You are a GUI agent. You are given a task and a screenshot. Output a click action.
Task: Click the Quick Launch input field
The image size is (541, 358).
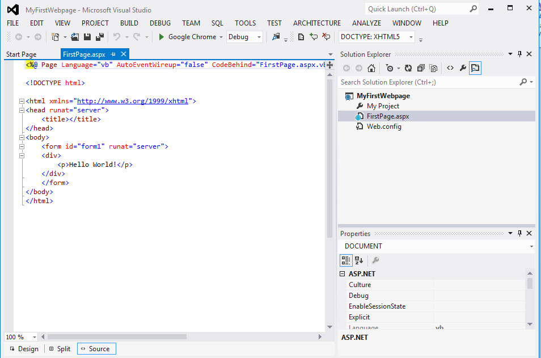point(417,9)
